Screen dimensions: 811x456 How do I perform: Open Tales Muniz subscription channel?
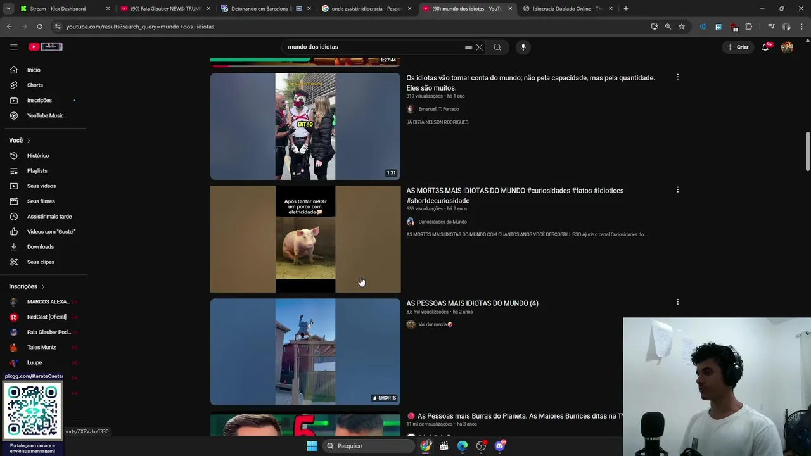[41, 348]
